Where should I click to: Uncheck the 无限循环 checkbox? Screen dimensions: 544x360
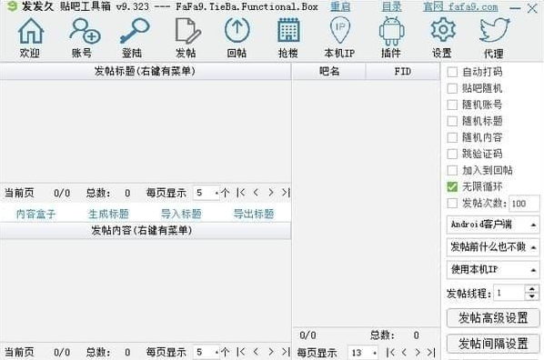452,186
